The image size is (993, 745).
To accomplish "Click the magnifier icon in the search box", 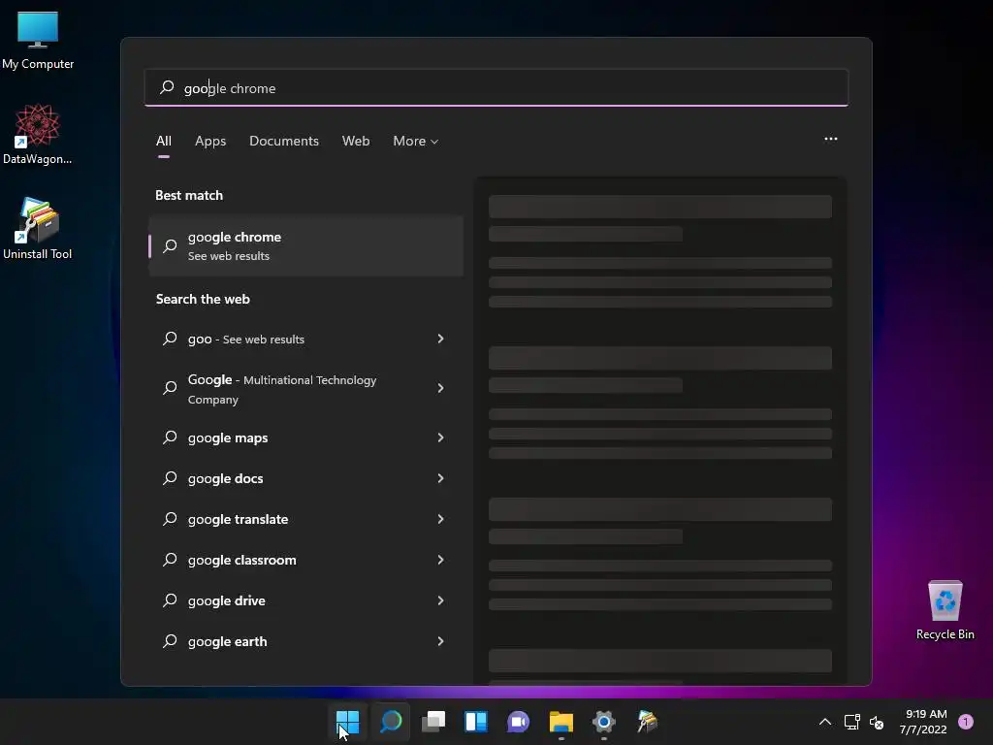I will point(167,87).
